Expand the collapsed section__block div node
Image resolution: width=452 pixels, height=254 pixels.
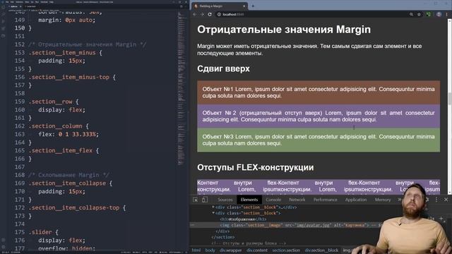point(213,207)
